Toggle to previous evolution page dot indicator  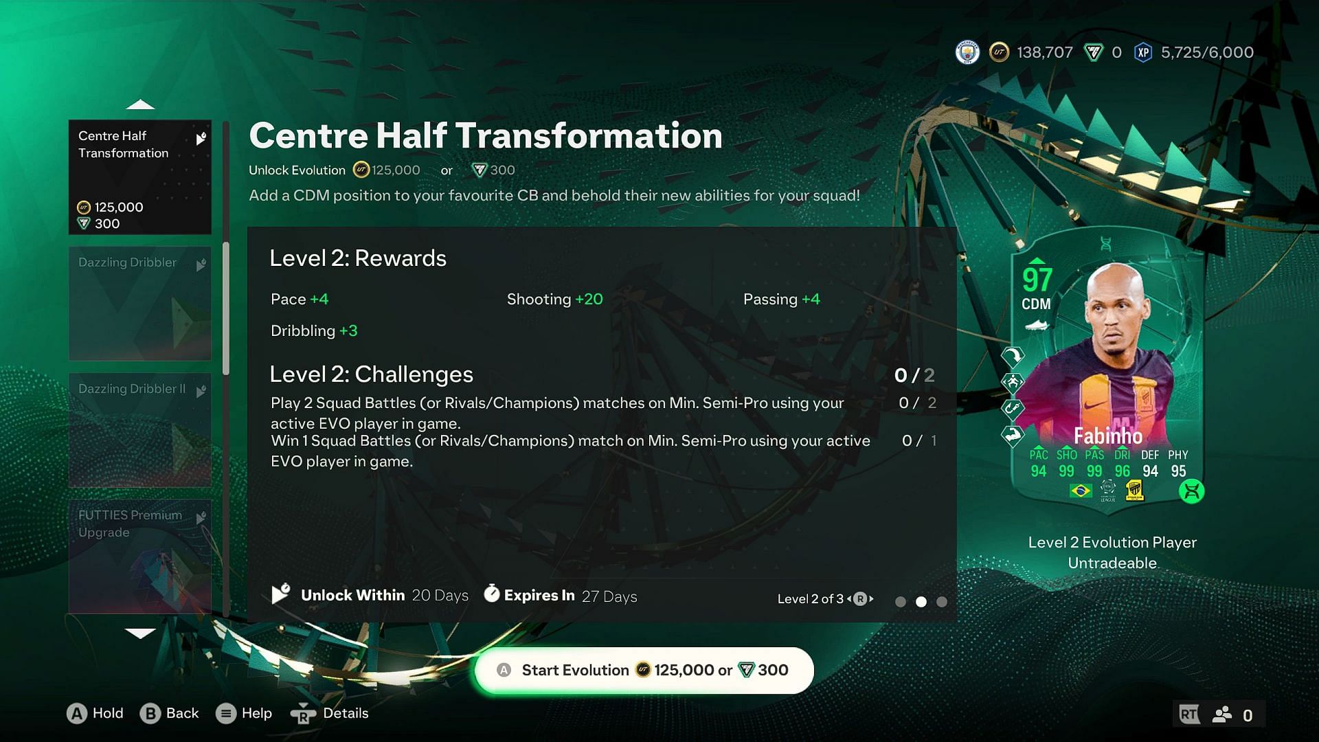point(899,599)
